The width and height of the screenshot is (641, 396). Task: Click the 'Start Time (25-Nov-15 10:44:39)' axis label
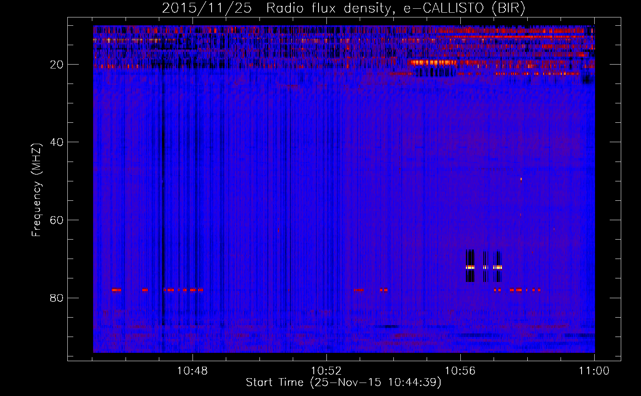tap(343, 383)
